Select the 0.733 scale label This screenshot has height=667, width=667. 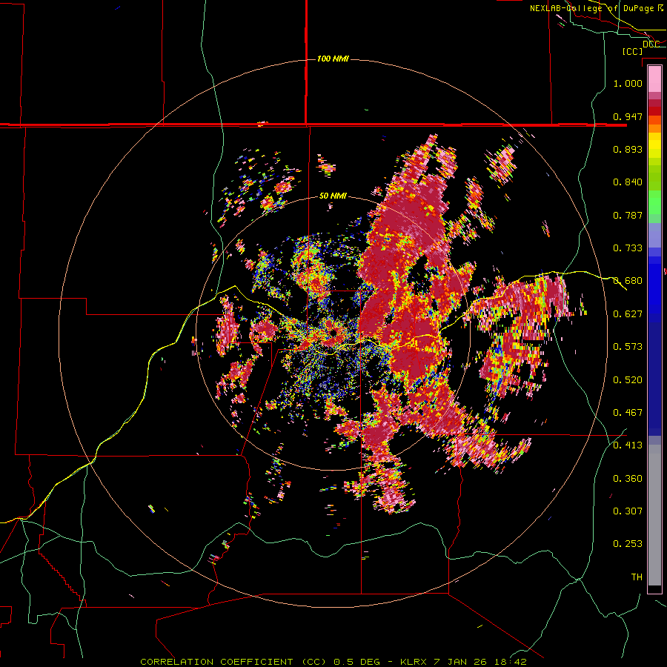coord(628,248)
